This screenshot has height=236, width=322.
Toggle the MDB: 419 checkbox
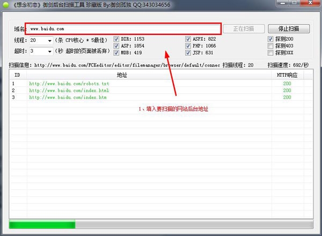[x=116, y=53]
